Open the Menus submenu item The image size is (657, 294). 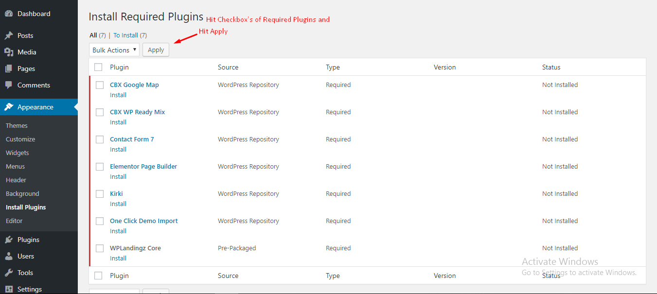click(x=15, y=166)
